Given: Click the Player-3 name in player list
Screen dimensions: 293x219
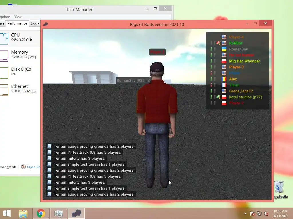Looking at the screenshot, I should tap(236, 67).
